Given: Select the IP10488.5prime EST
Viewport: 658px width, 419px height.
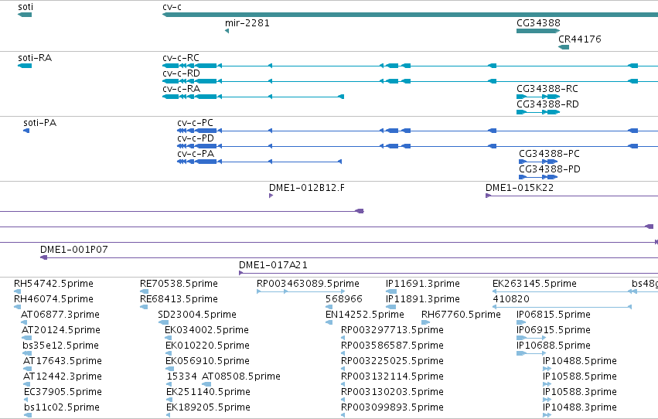Looking at the screenshot, I should click(547, 369).
